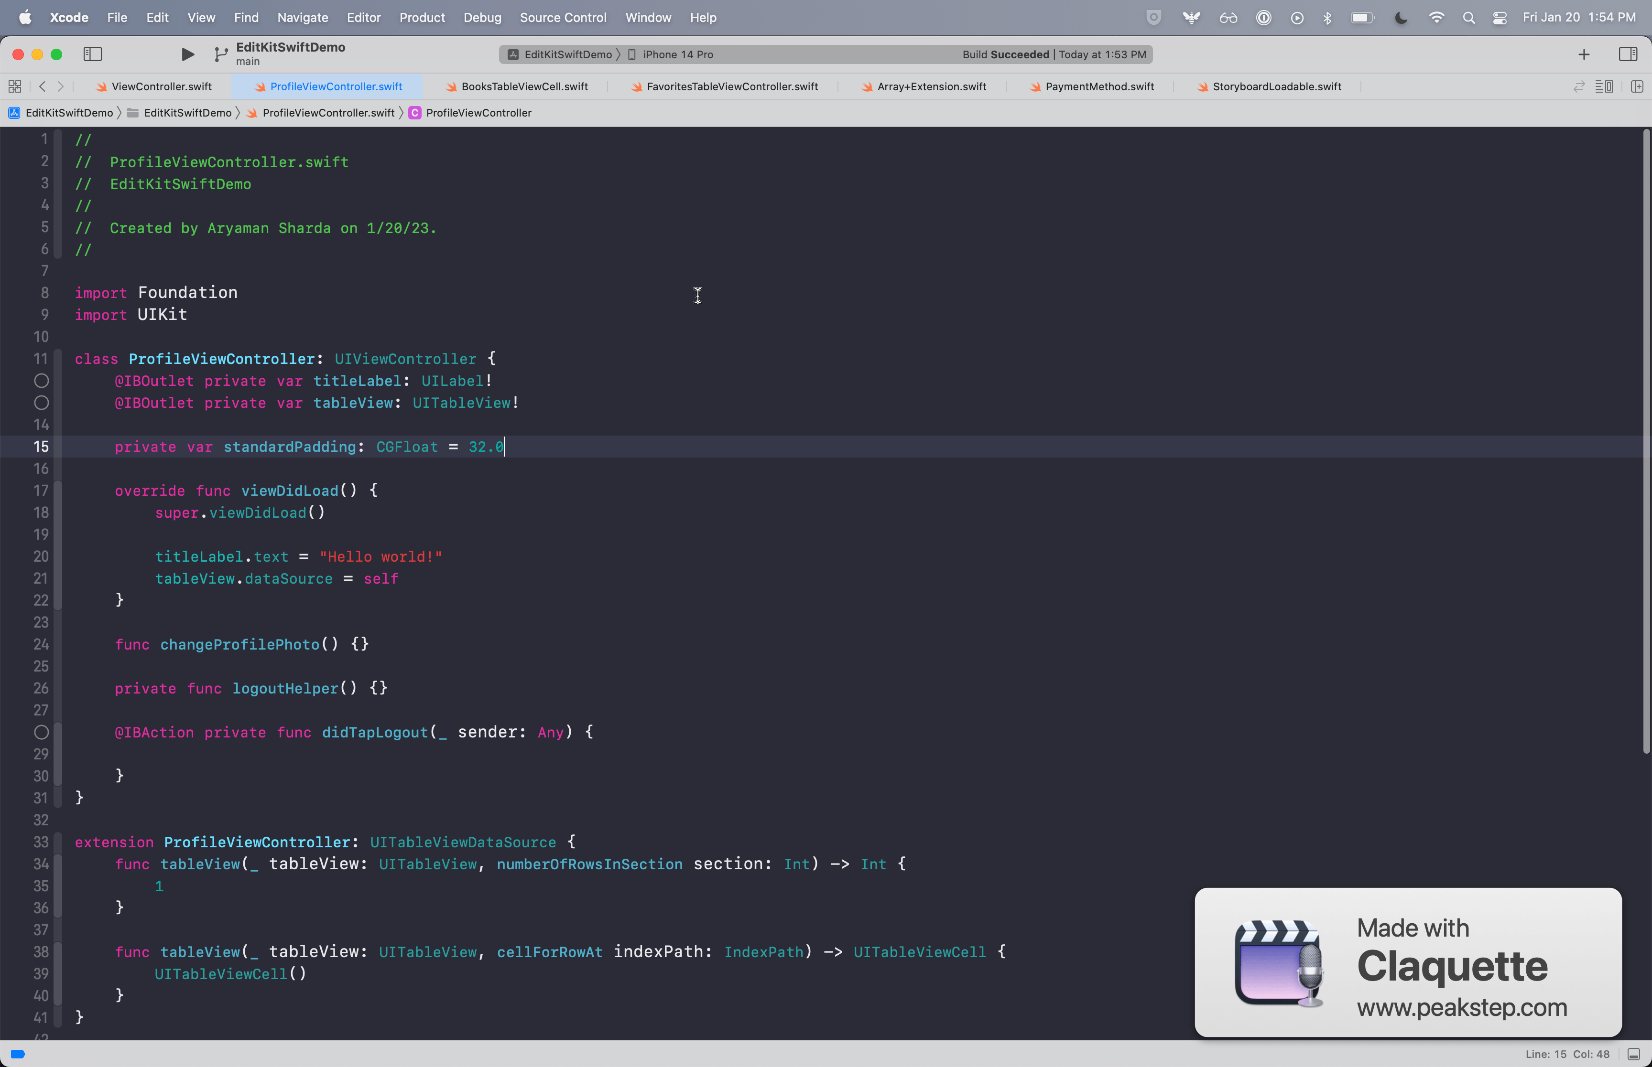Open ProfileViewController class in jump bar
Screen dimensions: 1652x1067
click(471, 113)
